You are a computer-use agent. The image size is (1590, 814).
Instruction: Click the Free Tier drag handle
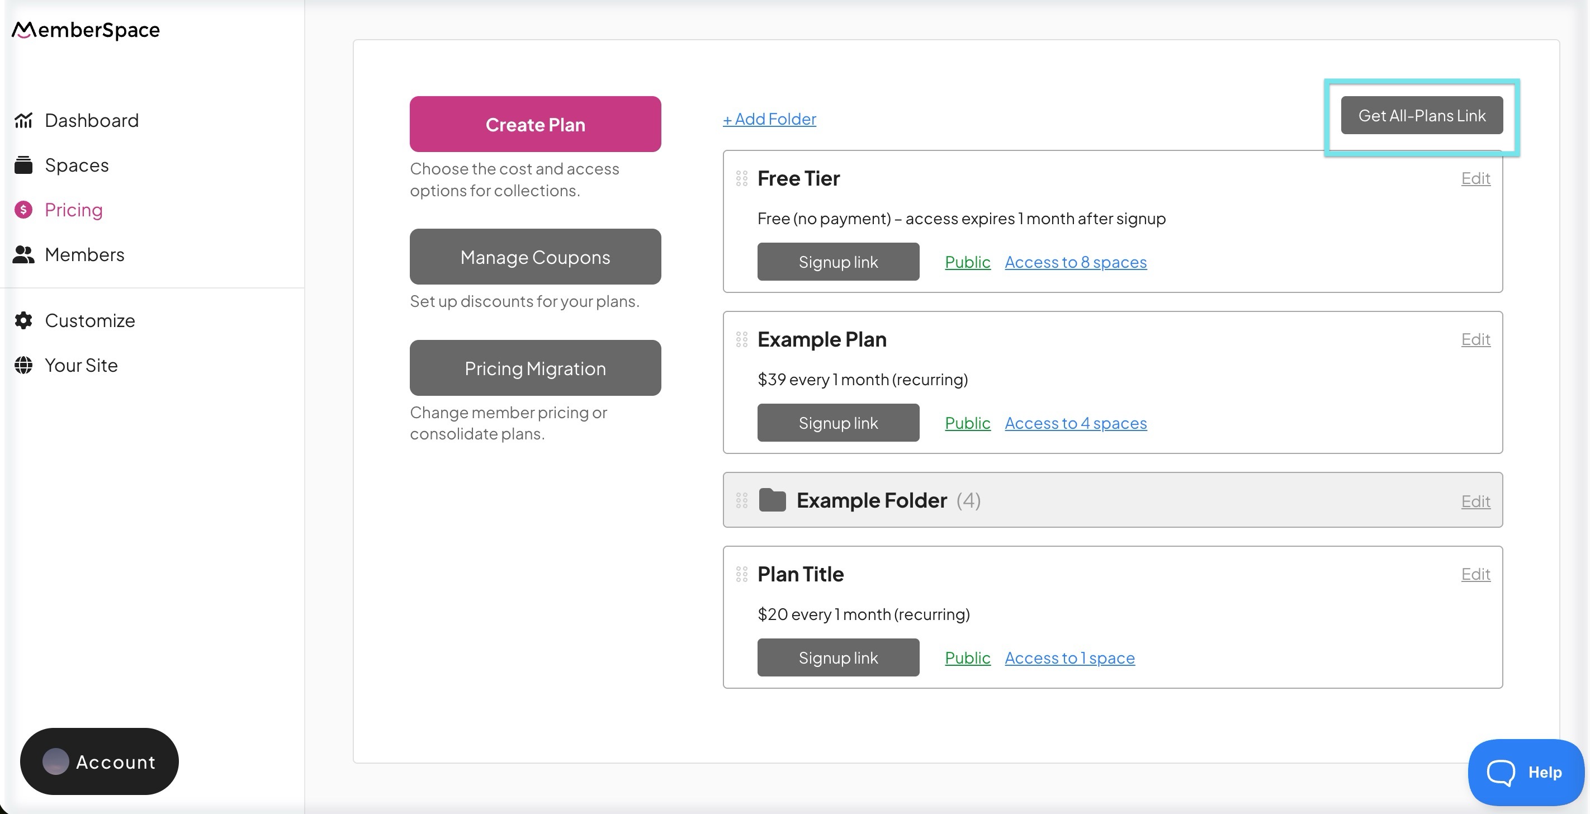click(741, 178)
